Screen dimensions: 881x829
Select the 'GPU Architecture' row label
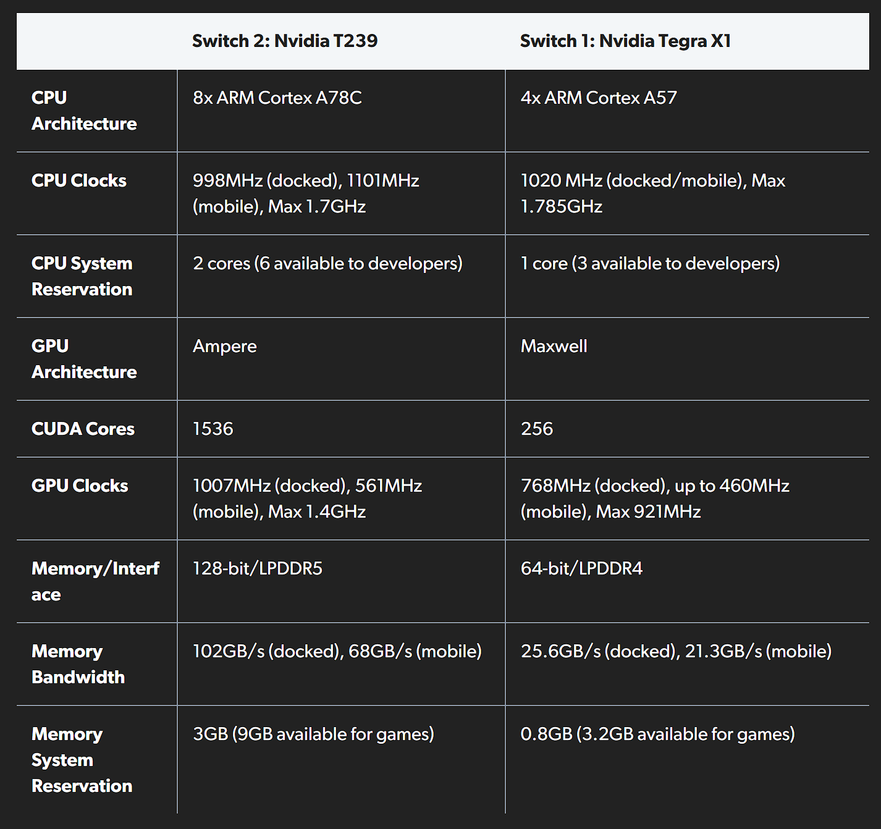pyautogui.click(x=84, y=359)
